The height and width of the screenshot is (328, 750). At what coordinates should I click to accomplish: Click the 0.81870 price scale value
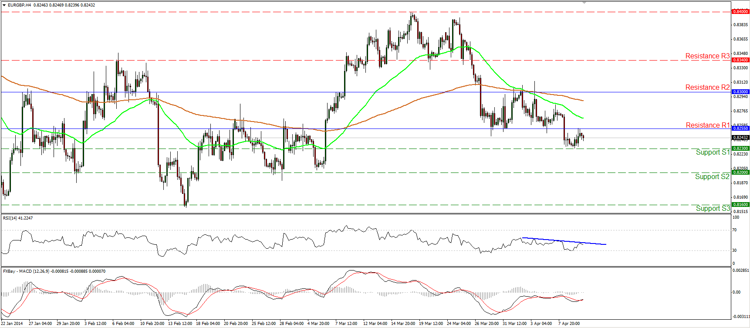(x=740, y=183)
